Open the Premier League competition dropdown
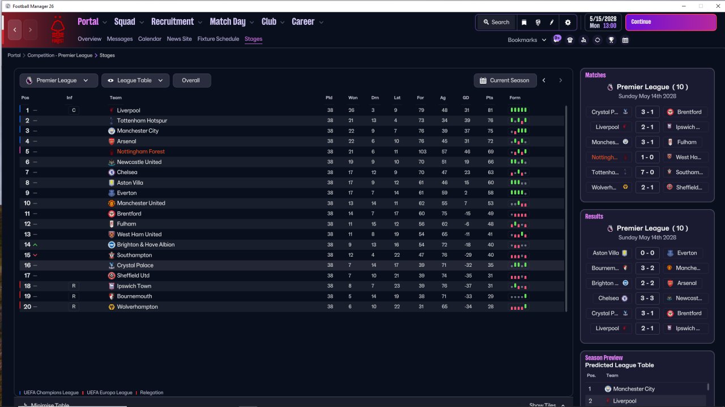725x407 pixels. click(58, 80)
